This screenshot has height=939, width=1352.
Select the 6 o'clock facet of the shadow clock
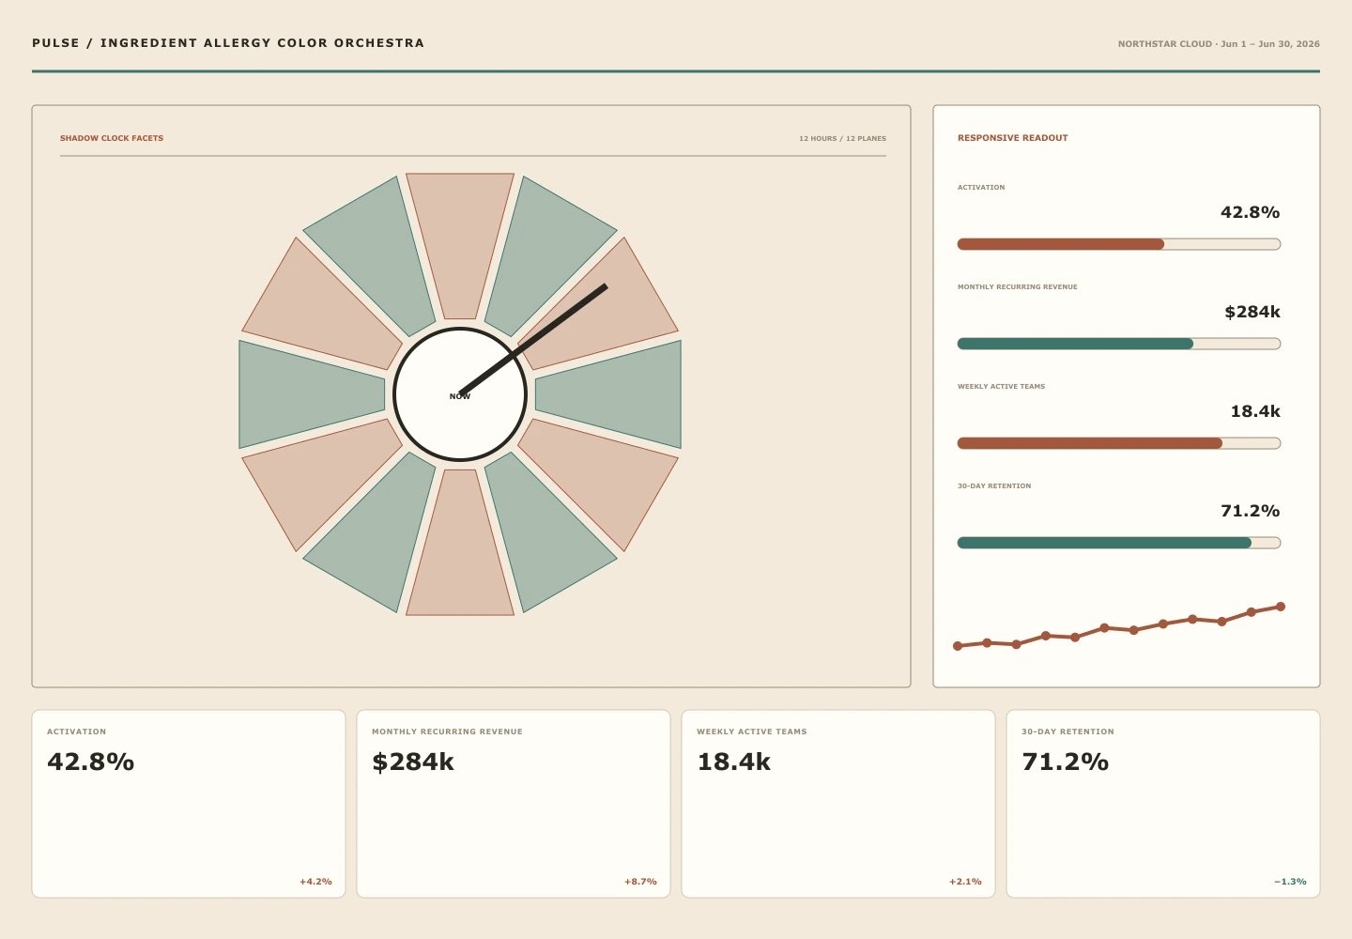coord(460,543)
